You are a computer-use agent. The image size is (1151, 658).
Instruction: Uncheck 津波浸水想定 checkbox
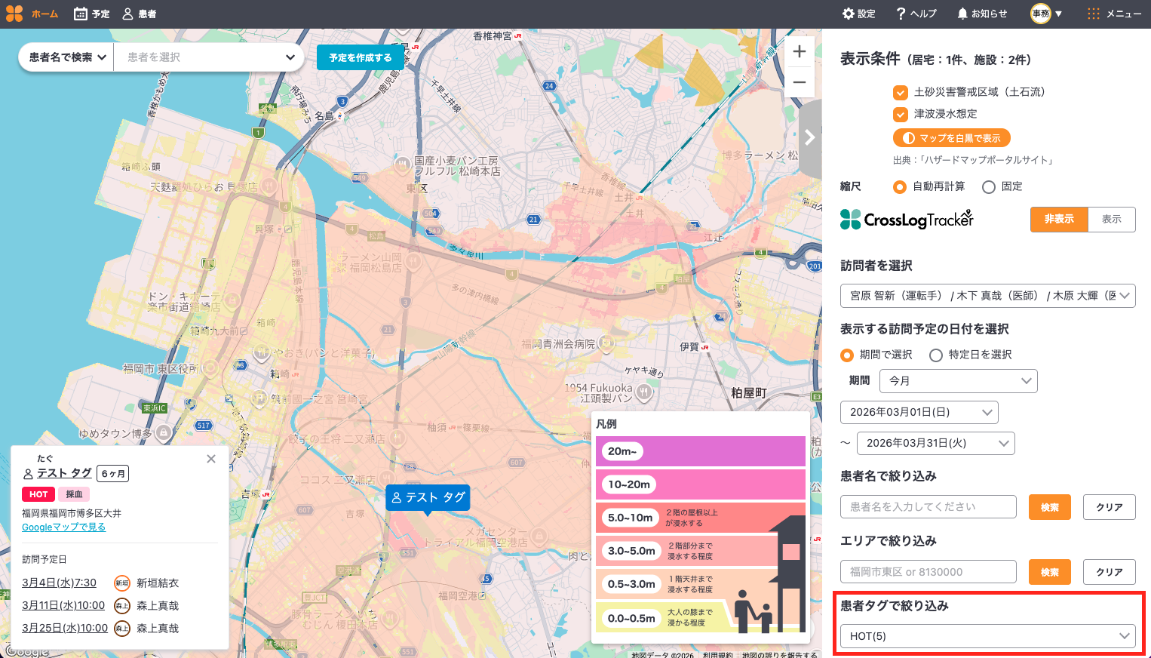coord(900,114)
